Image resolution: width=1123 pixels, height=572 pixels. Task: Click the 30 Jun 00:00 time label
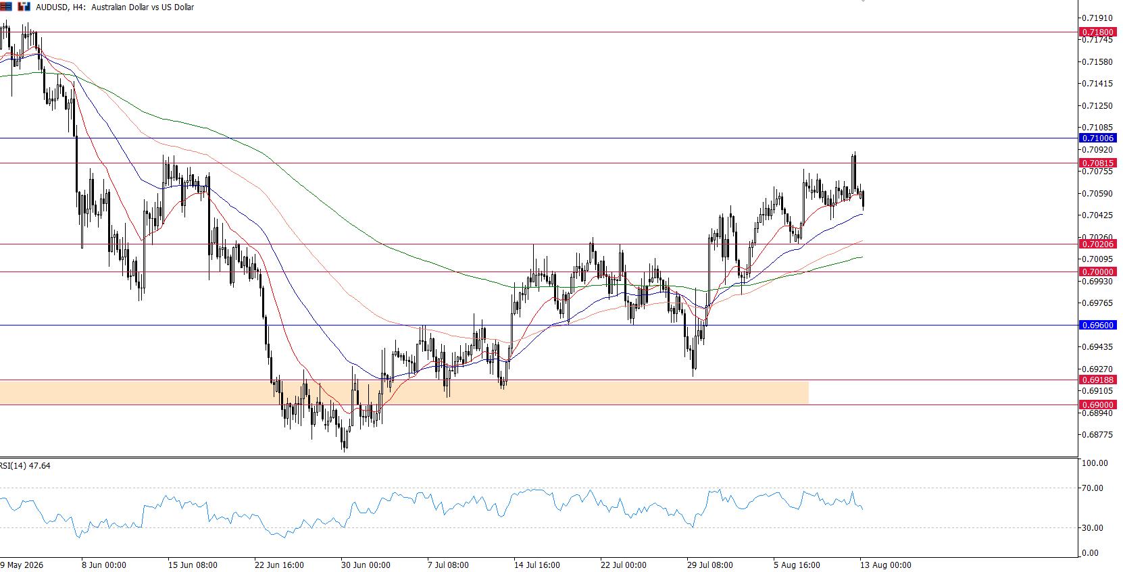366,565
